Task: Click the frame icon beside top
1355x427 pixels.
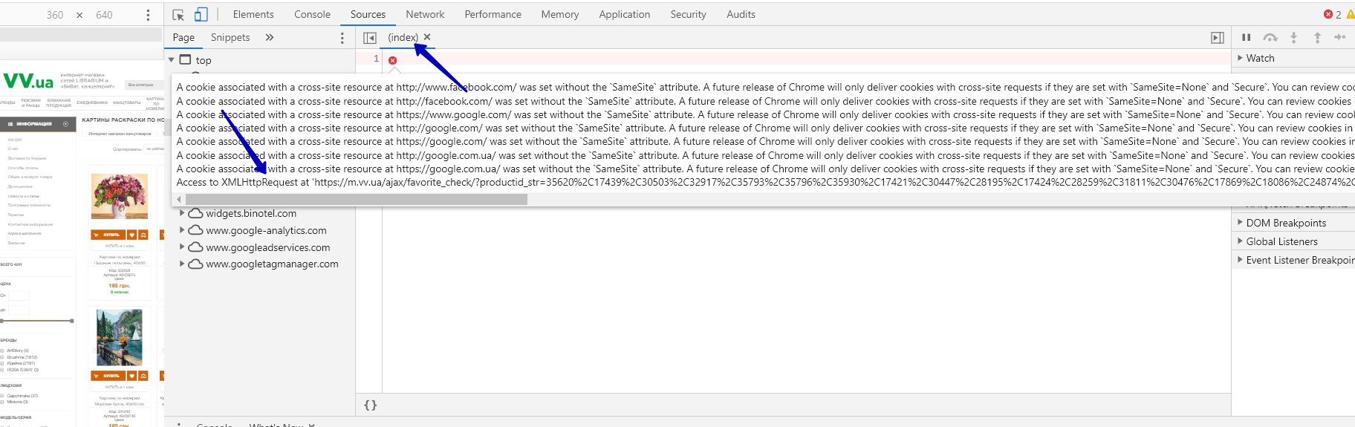Action: tap(185, 59)
